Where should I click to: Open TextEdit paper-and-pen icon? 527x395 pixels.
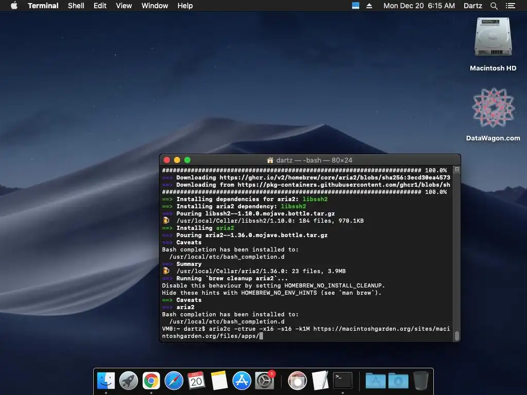pos(320,381)
